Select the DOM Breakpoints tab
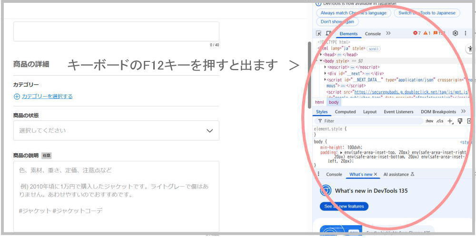Screen dimensions: 476x238 click(x=438, y=112)
